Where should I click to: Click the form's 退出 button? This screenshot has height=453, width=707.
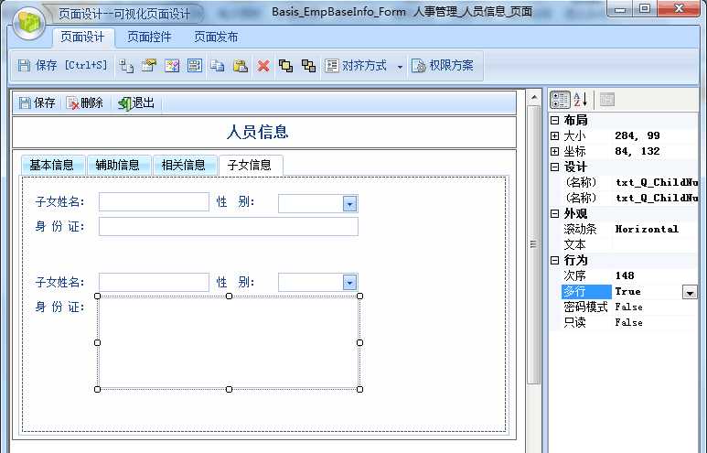(x=136, y=102)
